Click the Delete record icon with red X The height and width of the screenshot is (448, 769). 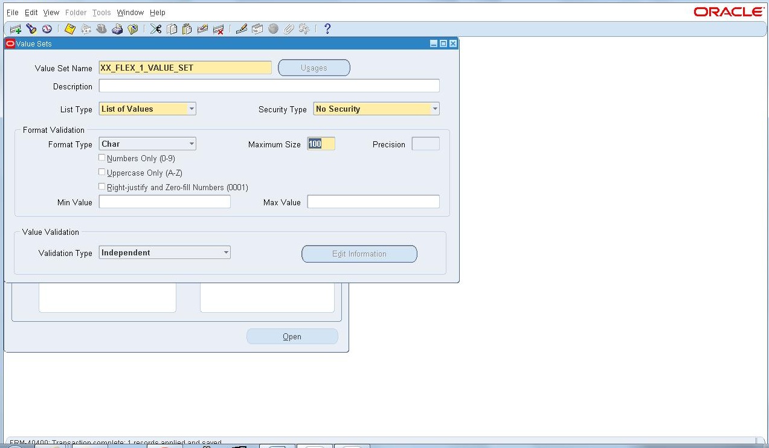[219, 28]
